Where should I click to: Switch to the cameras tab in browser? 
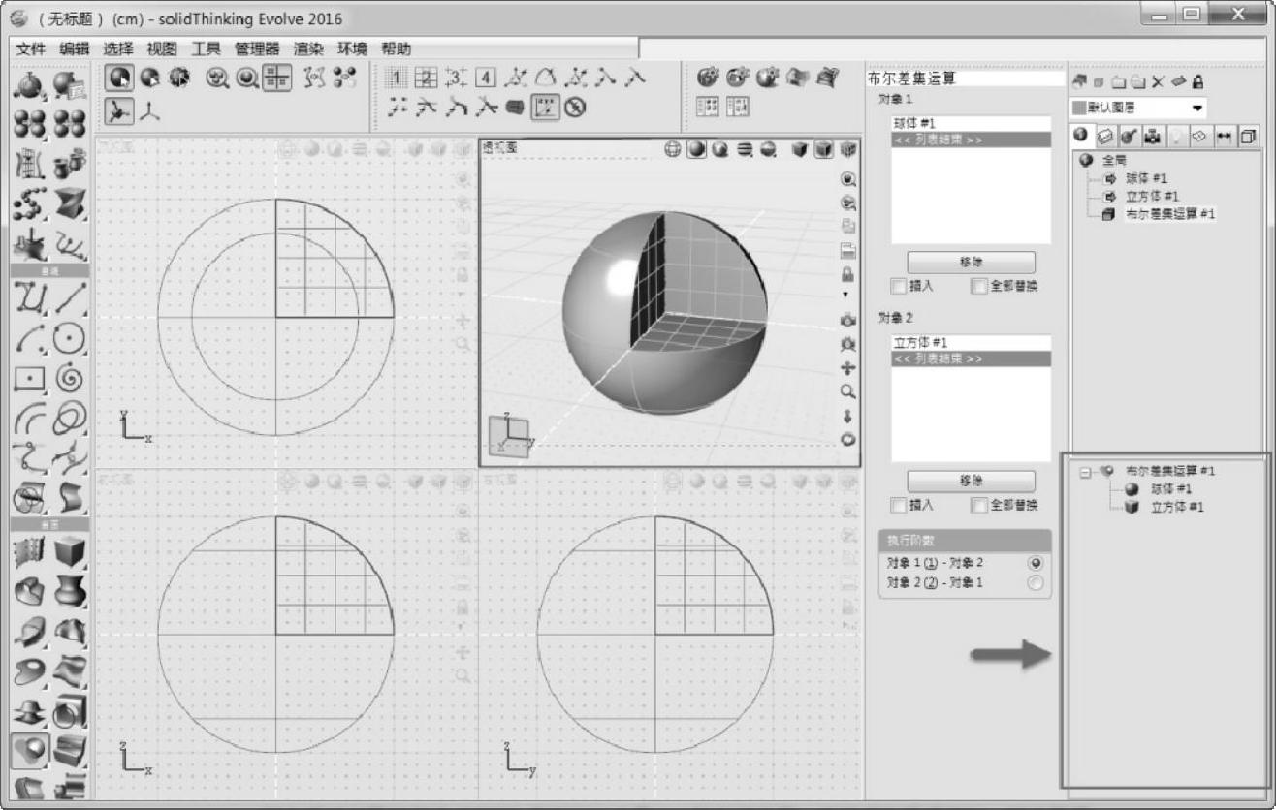click(x=1153, y=138)
